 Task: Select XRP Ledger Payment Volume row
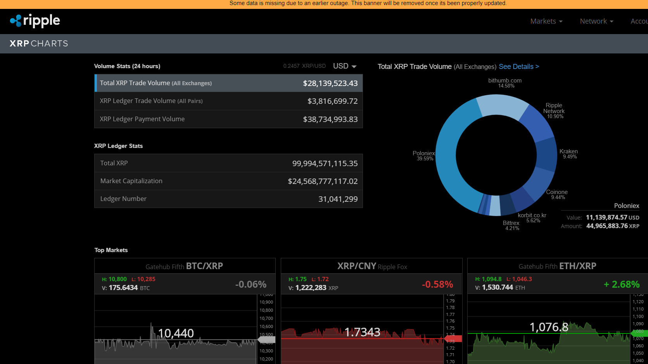click(x=228, y=119)
